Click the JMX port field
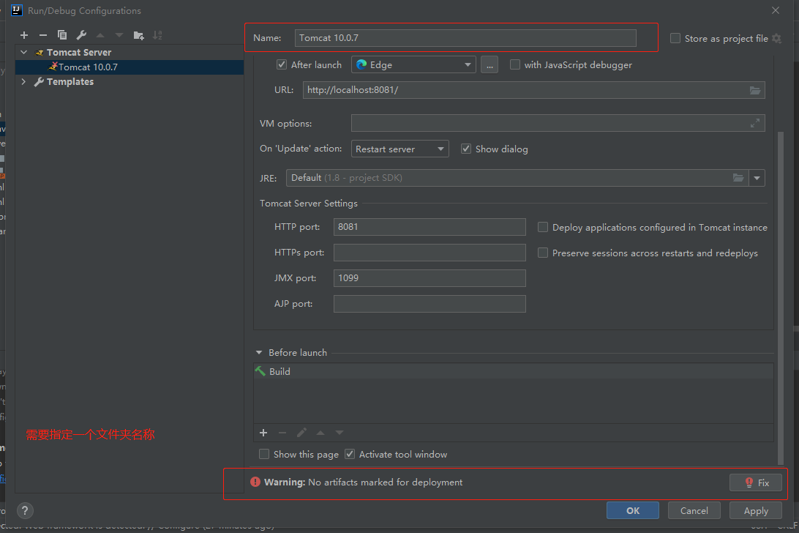The height and width of the screenshot is (533, 799). tap(429, 278)
